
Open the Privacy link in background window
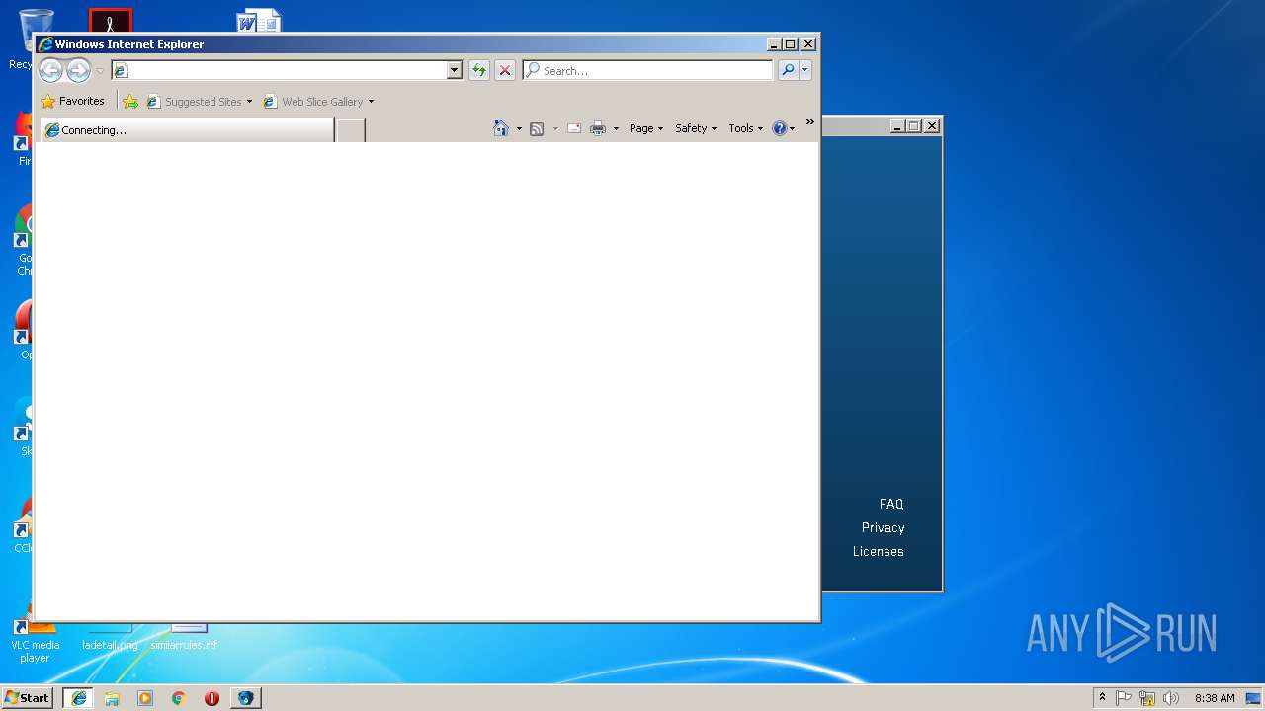point(883,527)
